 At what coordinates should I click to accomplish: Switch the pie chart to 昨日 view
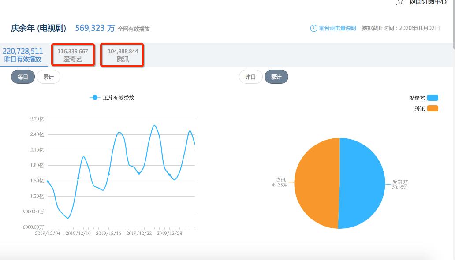250,76
